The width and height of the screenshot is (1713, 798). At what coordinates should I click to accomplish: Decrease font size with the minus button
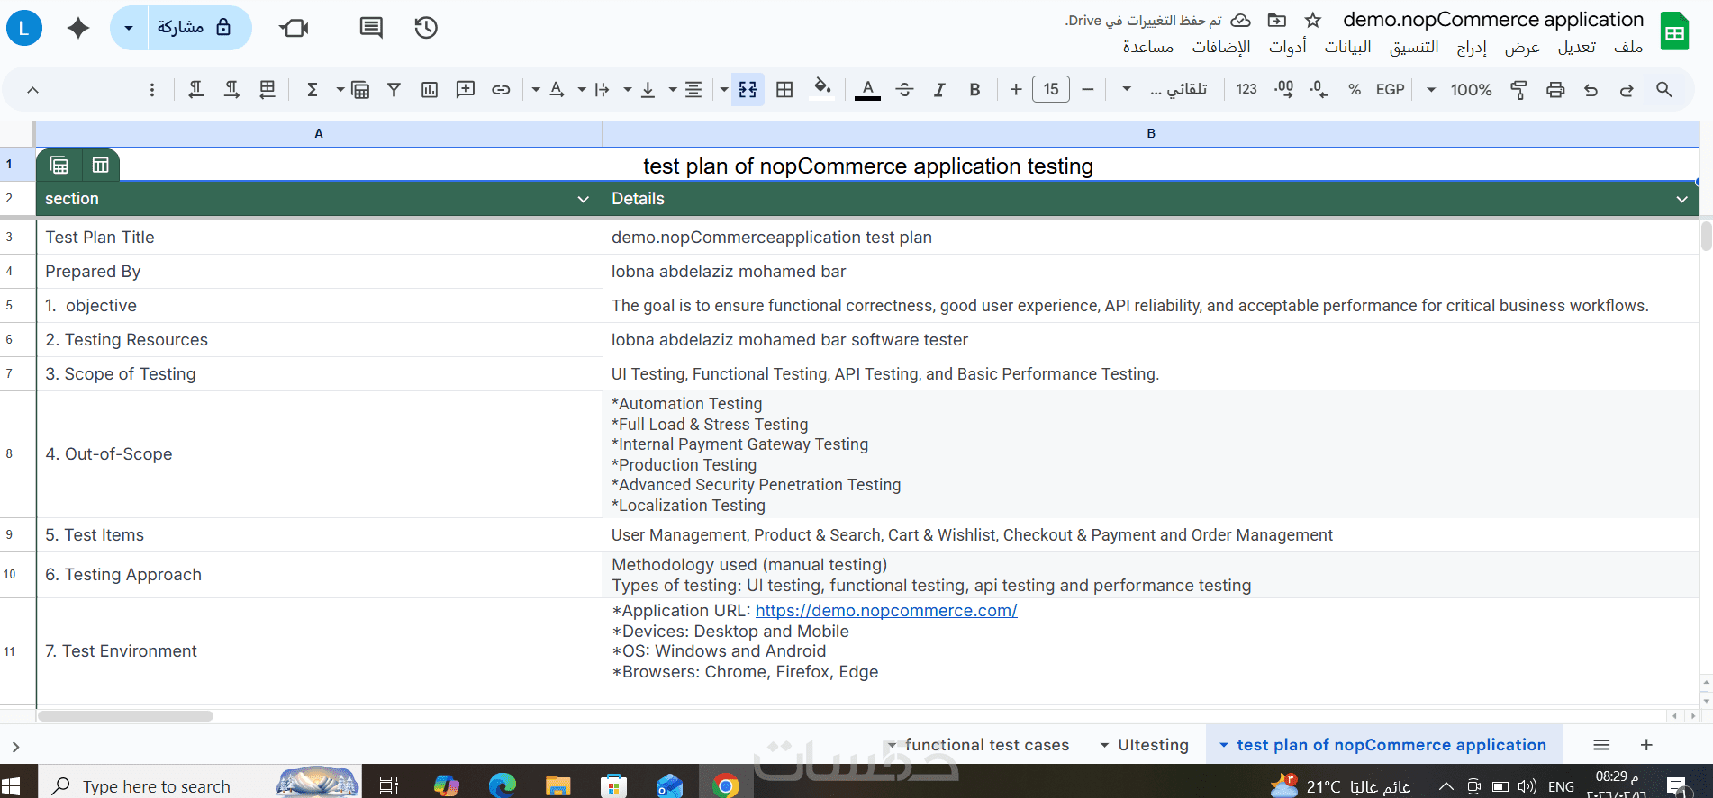click(x=1088, y=90)
